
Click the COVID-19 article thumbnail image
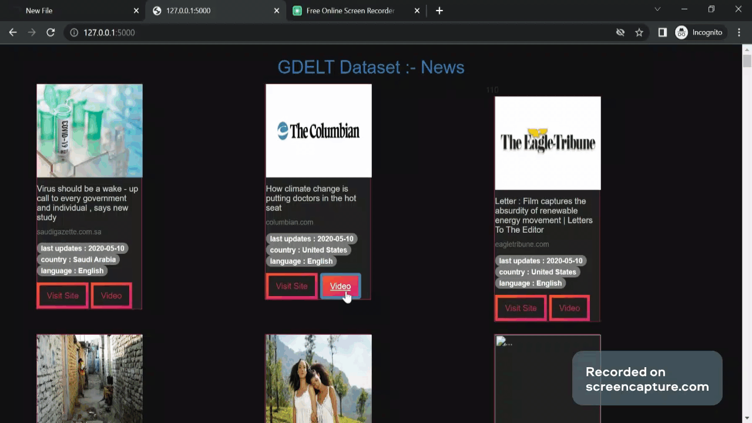[89, 130]
